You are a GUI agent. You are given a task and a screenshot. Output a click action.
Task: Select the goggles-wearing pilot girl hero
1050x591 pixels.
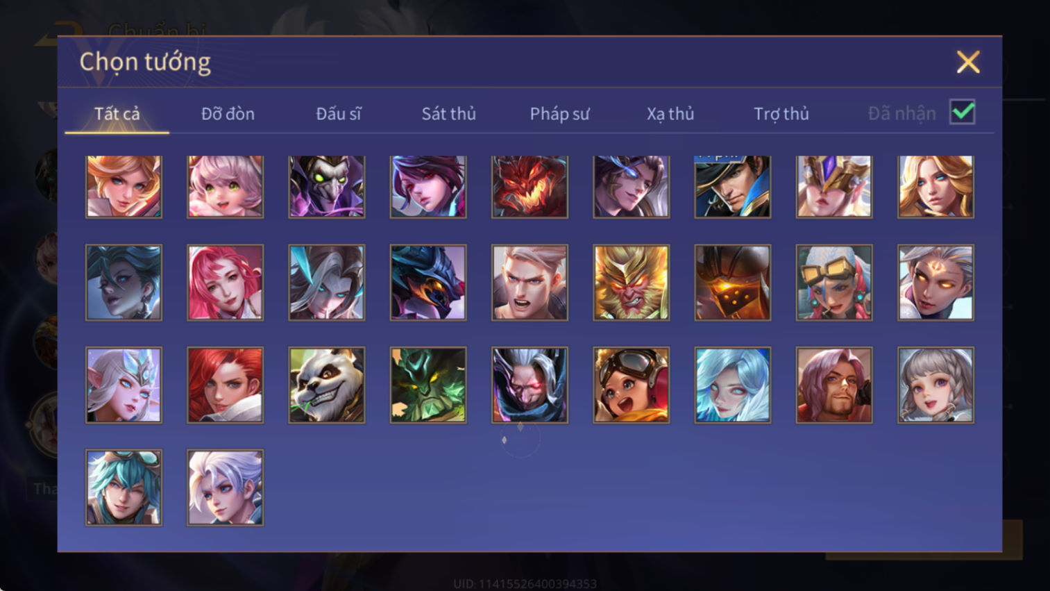[632, 385]
